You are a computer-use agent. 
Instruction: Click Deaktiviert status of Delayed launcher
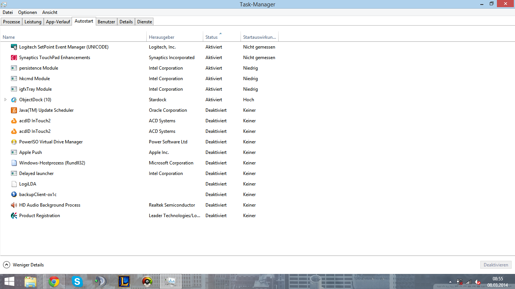[216, 173]
